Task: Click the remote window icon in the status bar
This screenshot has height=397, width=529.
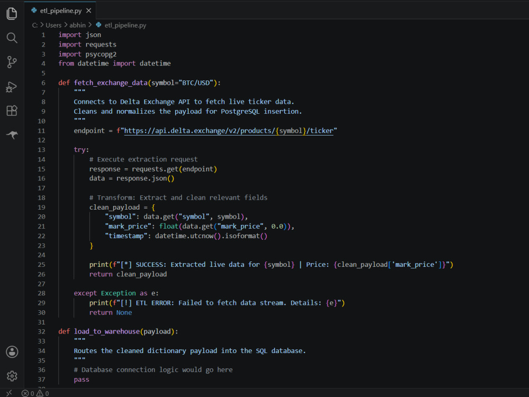Action: pos(9,393)
